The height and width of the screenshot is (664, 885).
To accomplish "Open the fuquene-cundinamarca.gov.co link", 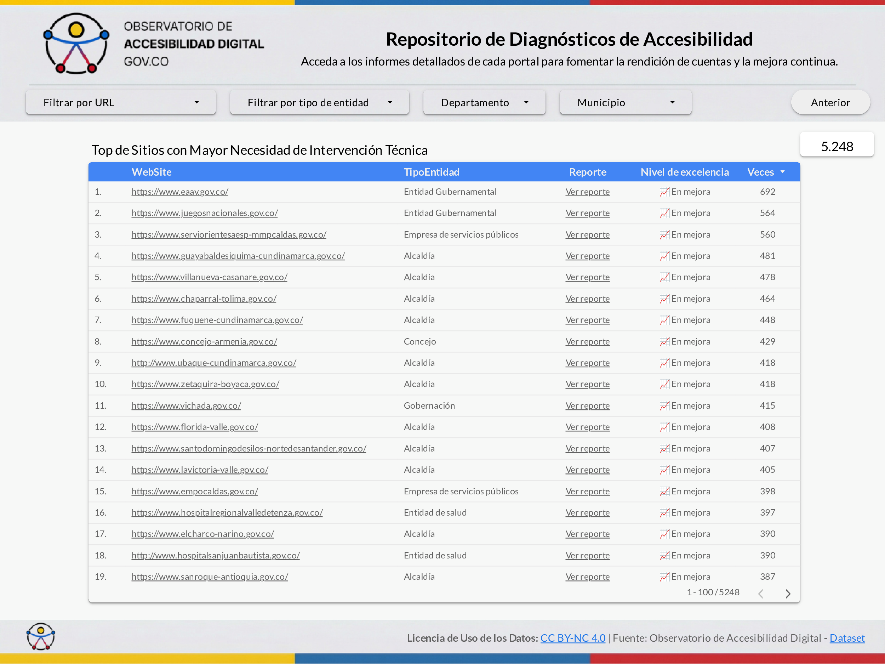I will tap(217, 320).
